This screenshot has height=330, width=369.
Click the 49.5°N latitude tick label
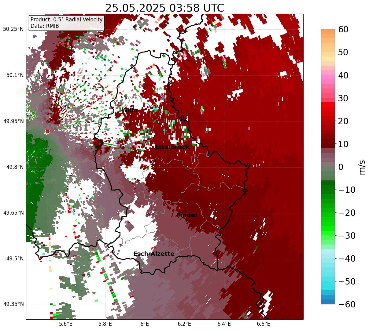point(15,259)
